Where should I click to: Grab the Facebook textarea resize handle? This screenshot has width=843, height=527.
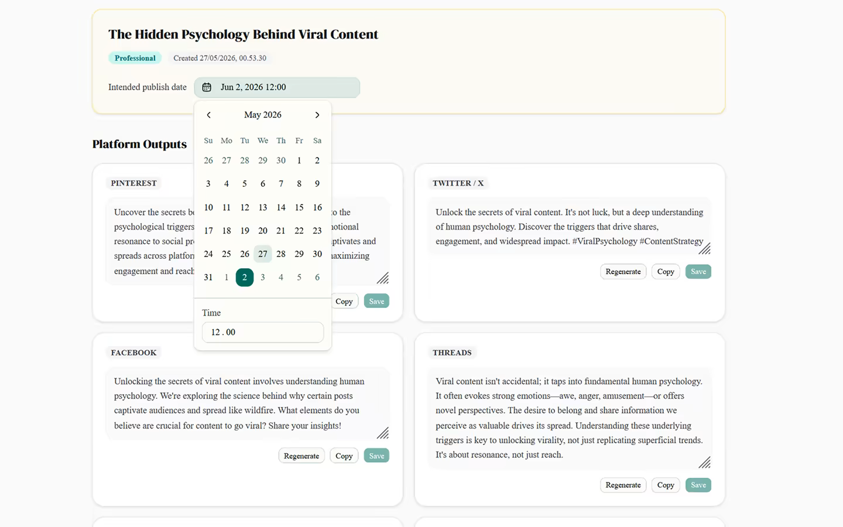tap(383, 433)
